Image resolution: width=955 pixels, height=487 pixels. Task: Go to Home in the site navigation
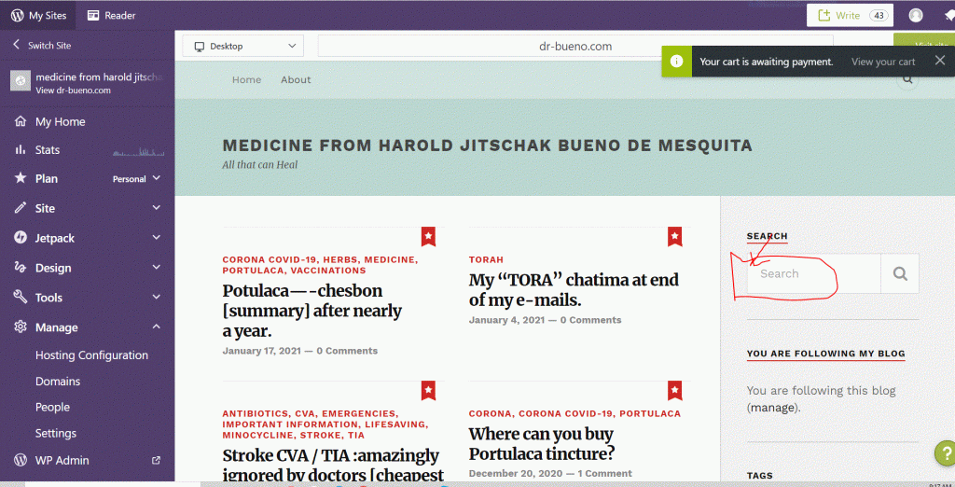point(246,80)
